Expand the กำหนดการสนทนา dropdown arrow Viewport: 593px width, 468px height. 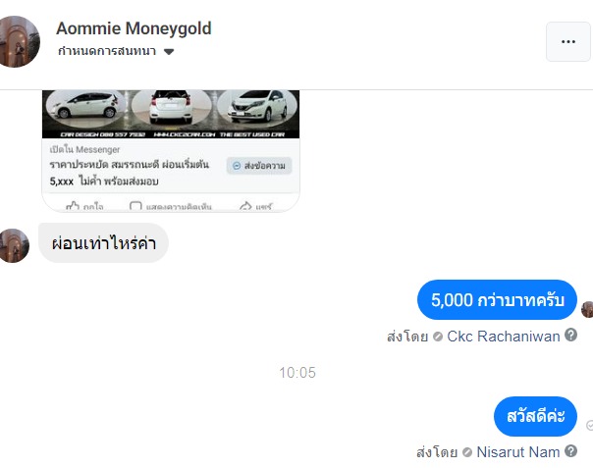pyautogui.click(x=169, y=52)
